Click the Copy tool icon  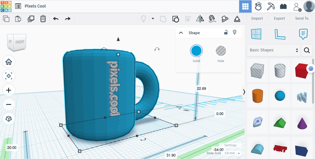click(x=6, y=19)
